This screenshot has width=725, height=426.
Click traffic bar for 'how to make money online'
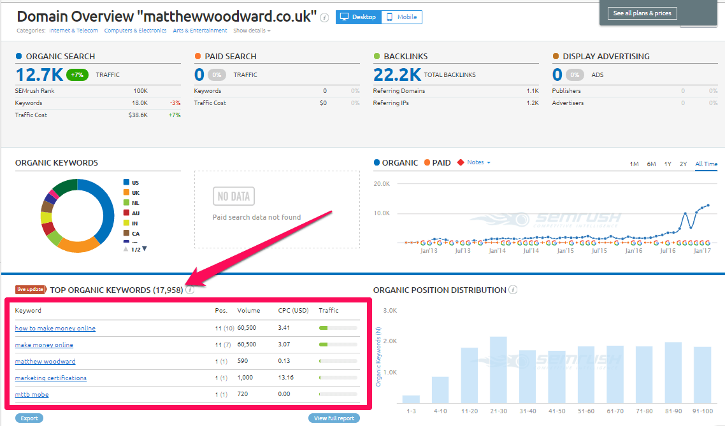(338, 328)
